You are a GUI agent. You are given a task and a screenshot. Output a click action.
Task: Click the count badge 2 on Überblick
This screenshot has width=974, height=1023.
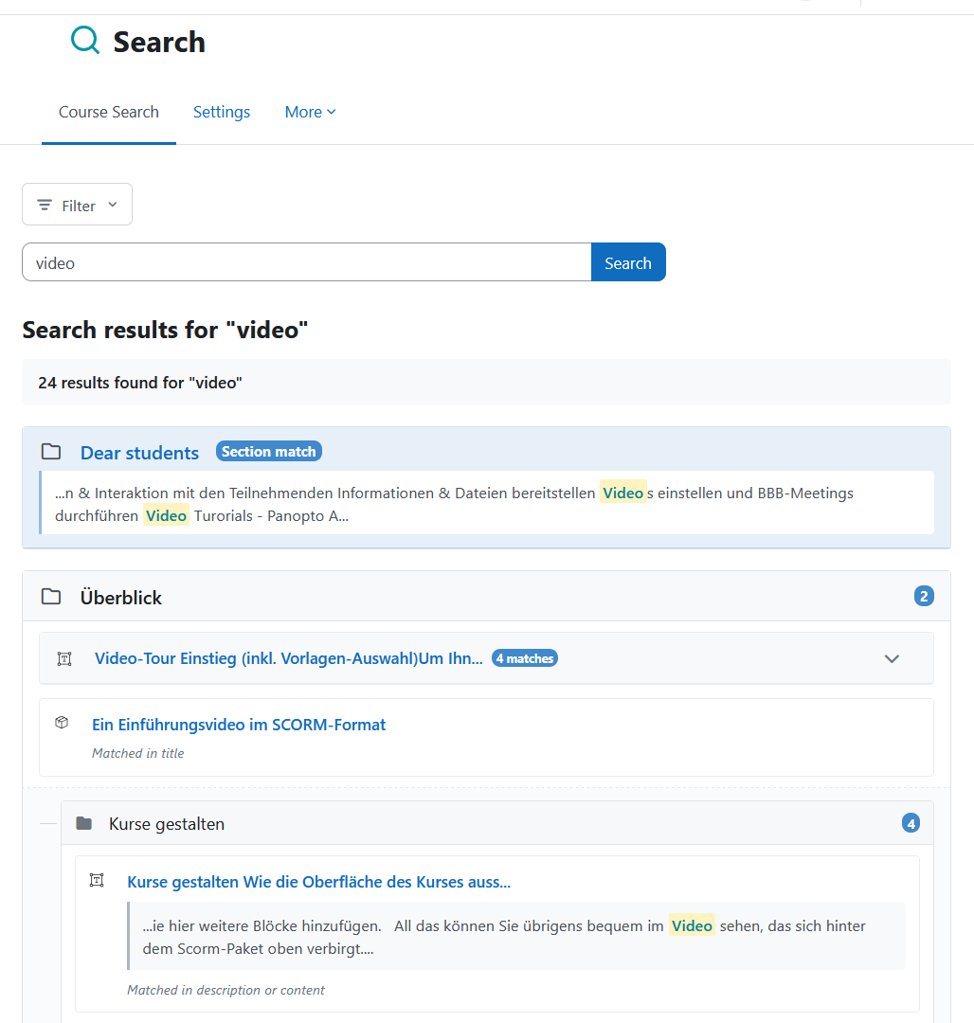click(924, 597)
